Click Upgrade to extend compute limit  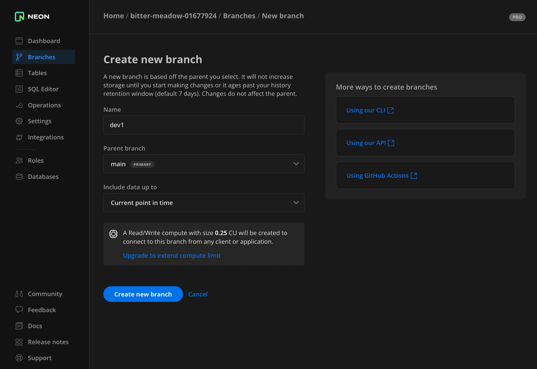[171, 255]
